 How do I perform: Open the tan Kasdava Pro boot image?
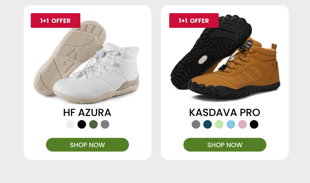point(225,58)
